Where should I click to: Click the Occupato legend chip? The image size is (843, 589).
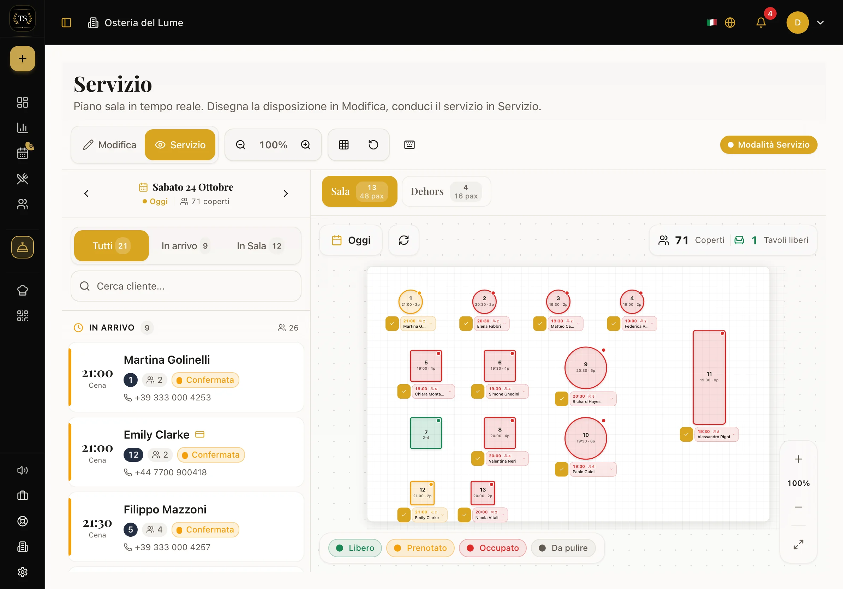pos(492,548)
